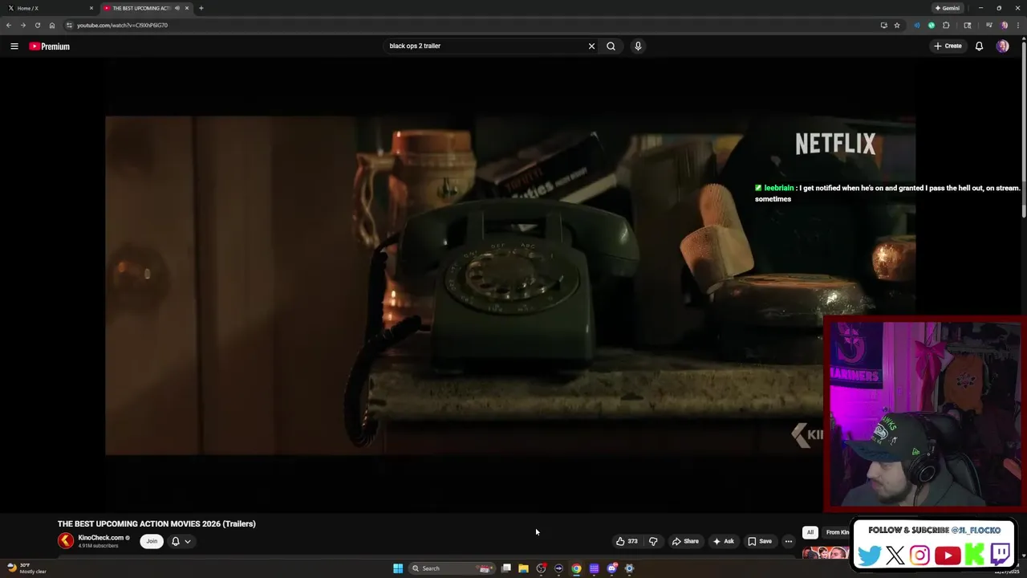Like the video with 373 likes

pos(627,541)
